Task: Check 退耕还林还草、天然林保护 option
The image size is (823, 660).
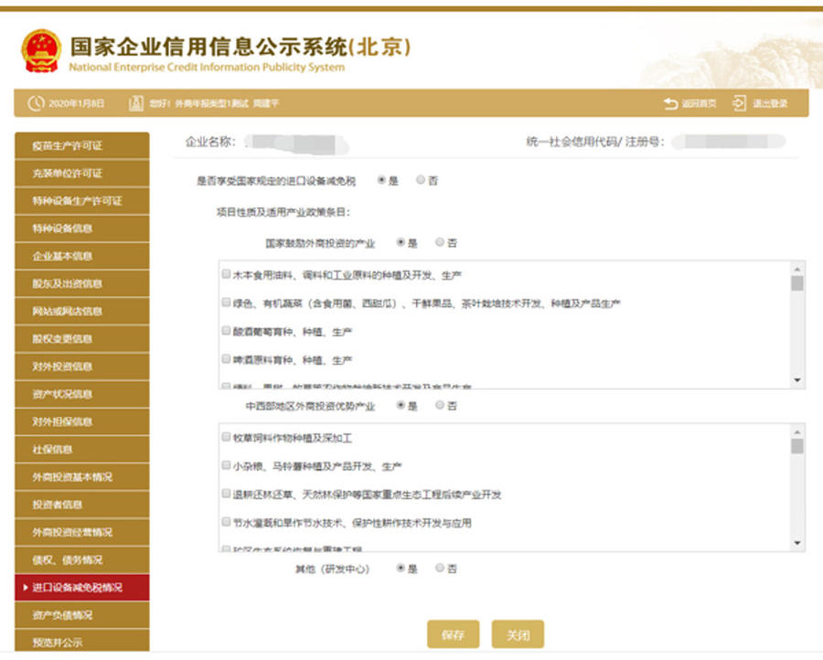Action: 226,493
